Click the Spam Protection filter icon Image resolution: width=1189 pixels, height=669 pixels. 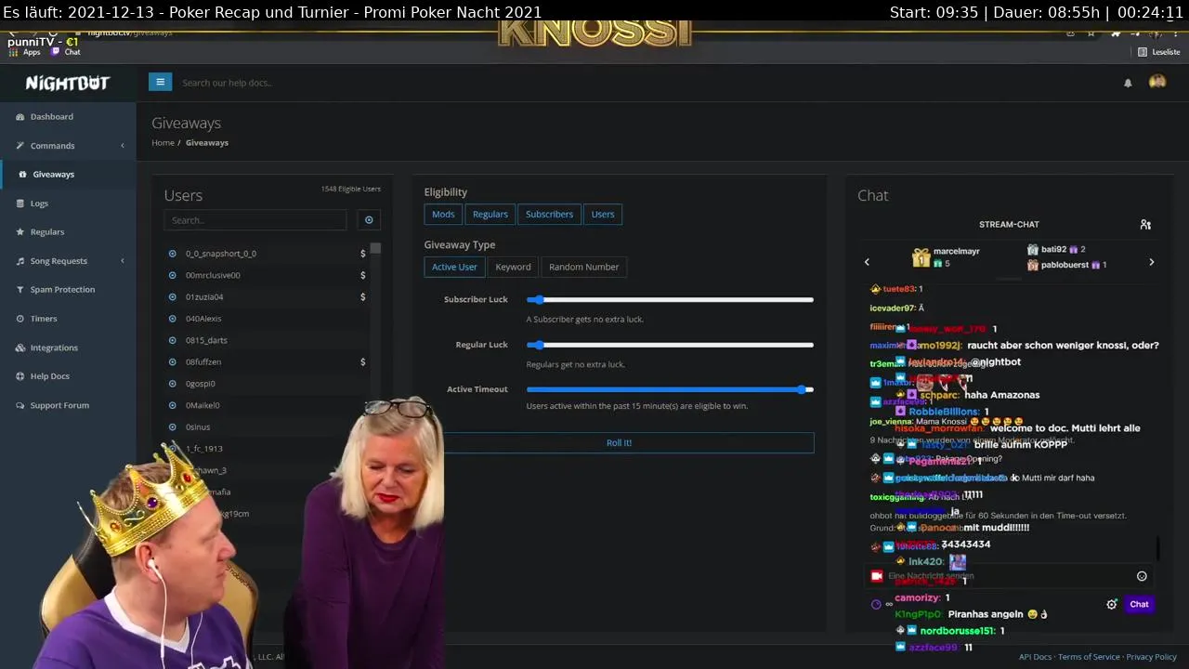coord(20,290)
